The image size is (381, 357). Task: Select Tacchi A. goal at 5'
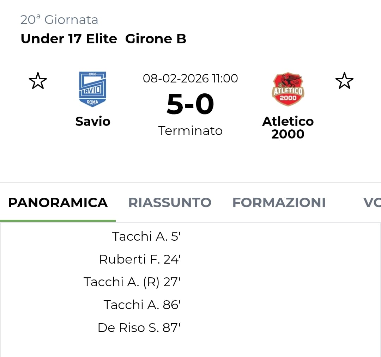coord(146,236)
